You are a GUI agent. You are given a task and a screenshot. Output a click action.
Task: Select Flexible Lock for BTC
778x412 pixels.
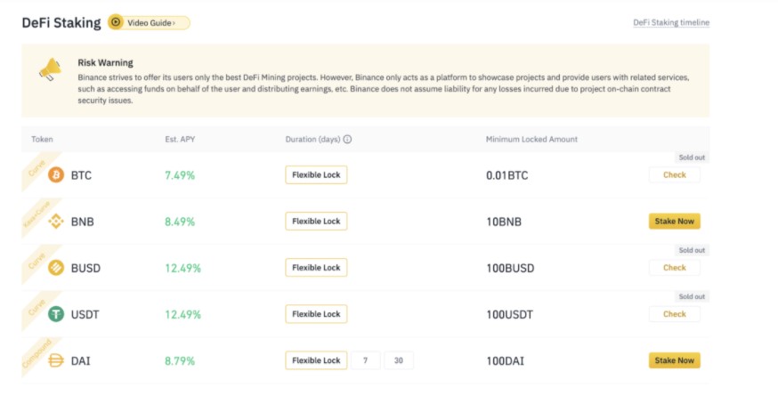[x=316, y=175]
